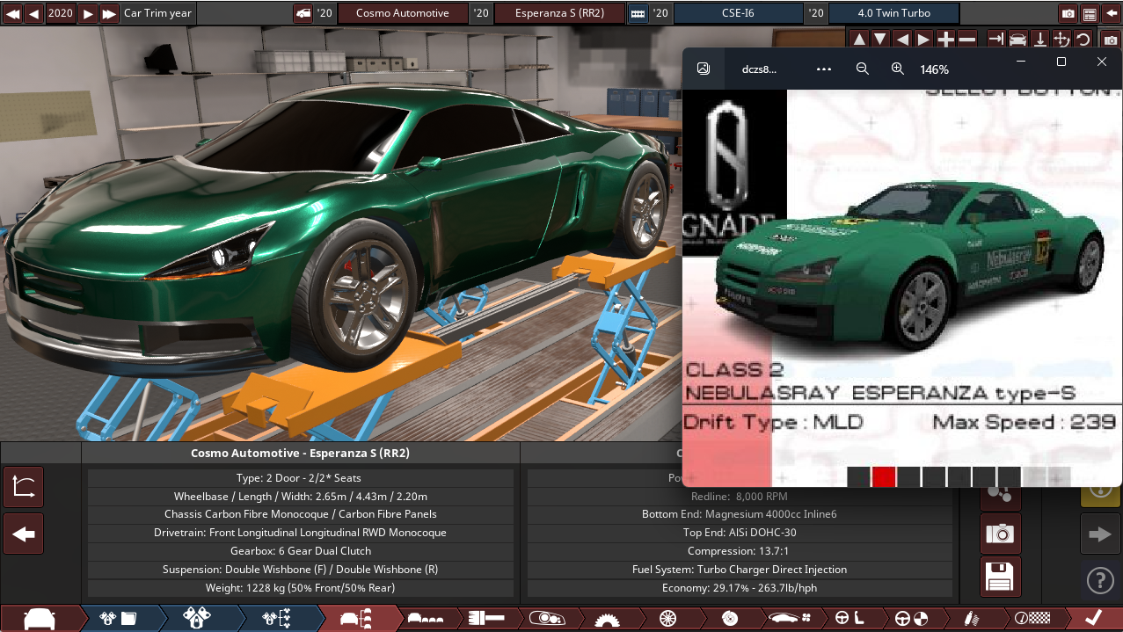Click the 146% zoom level in photo viewer
1123x632 pixels.
pos(934,69)
